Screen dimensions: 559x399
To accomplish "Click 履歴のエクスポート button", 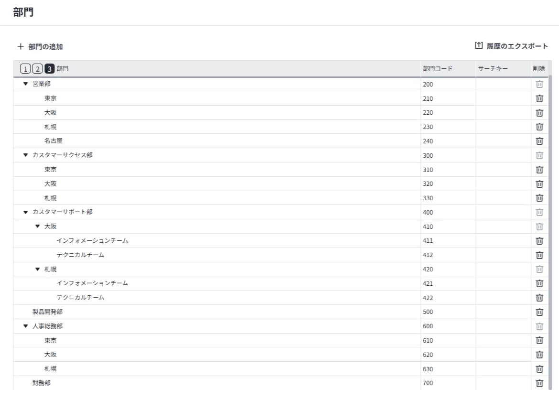I will coord(511,46).
